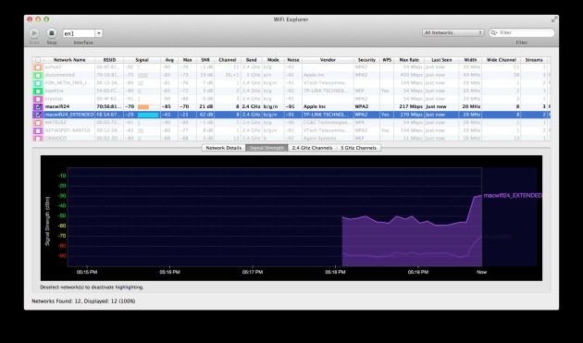Screen dimensions: 583x343
Task: Select the macwifi24 network row by name
Action: click(x=57, y=106)
